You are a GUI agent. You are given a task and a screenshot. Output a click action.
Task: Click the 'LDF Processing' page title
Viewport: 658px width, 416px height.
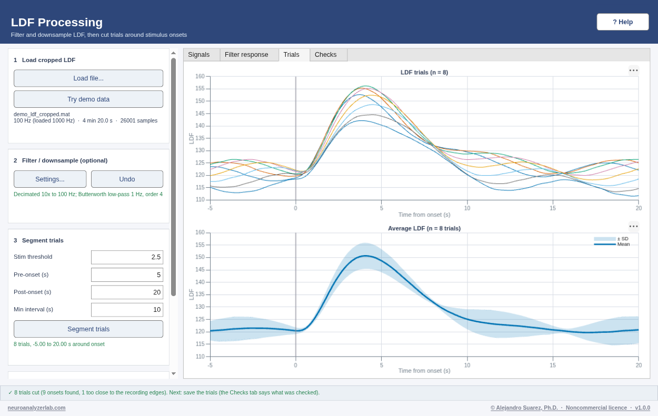coord(57,22)
